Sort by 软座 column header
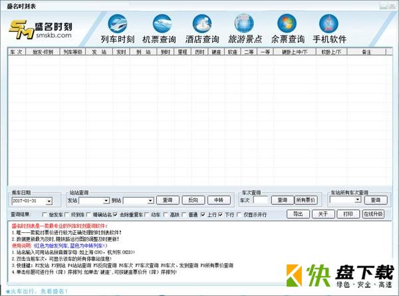Image resolution: width=399 pixels, height=296 pixels. [233, 52]
